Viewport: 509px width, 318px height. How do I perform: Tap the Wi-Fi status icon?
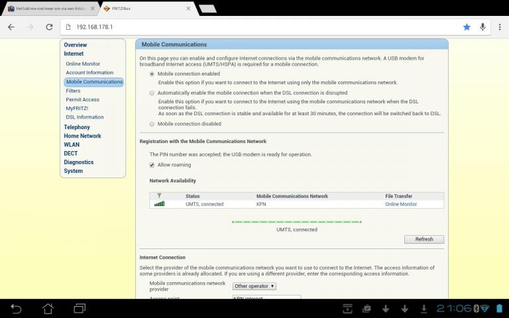(485, 308)
